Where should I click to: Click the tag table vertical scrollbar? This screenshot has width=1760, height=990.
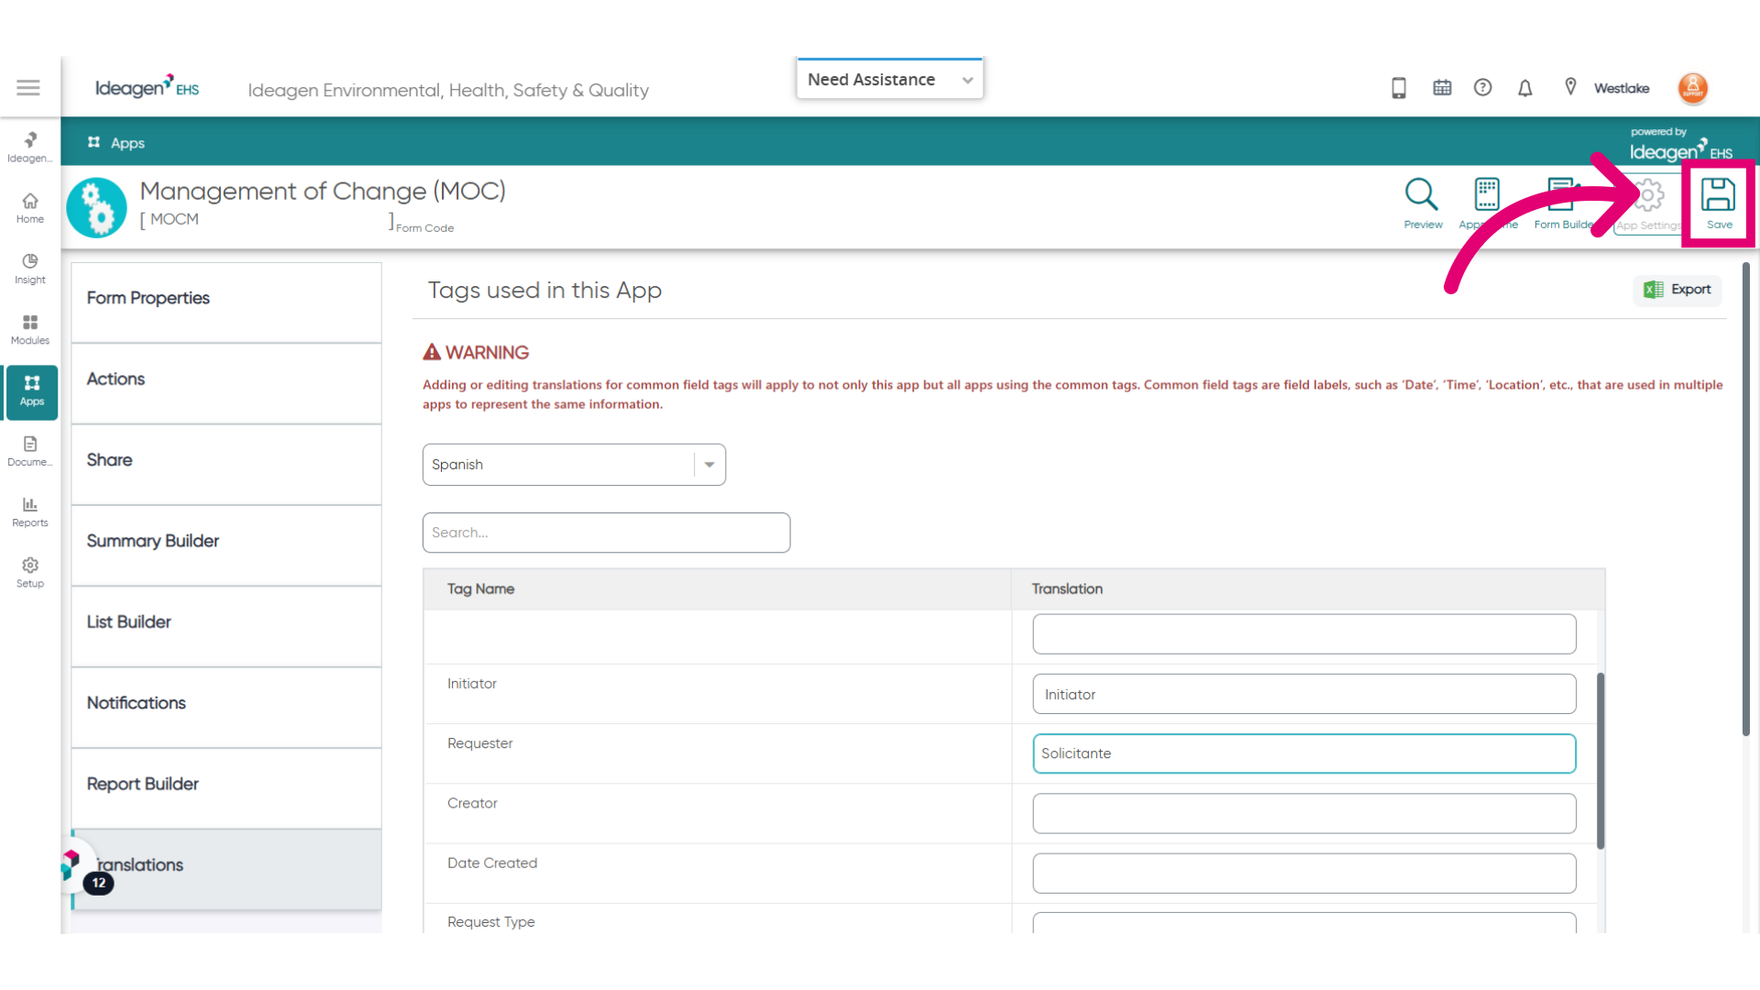click(x=1600, y=761)
